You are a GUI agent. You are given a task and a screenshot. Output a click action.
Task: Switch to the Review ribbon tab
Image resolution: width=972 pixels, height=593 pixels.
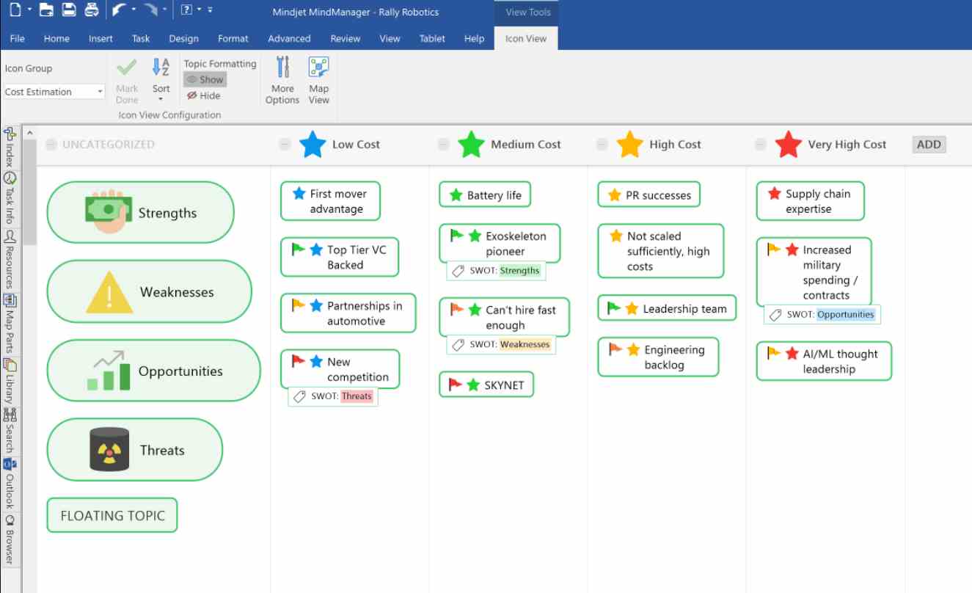coord(345,39)
